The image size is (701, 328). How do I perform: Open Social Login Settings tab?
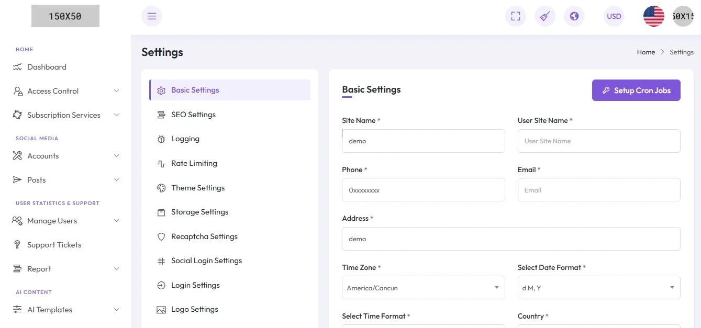tap(230, 261)
